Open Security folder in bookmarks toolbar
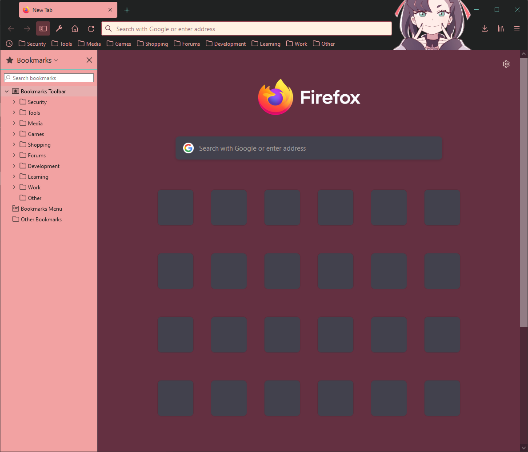This screenshot has width=528, height=452. point(32,44)
